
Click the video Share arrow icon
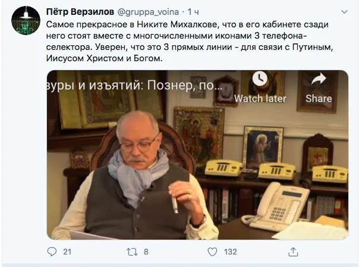click(319, 78)
